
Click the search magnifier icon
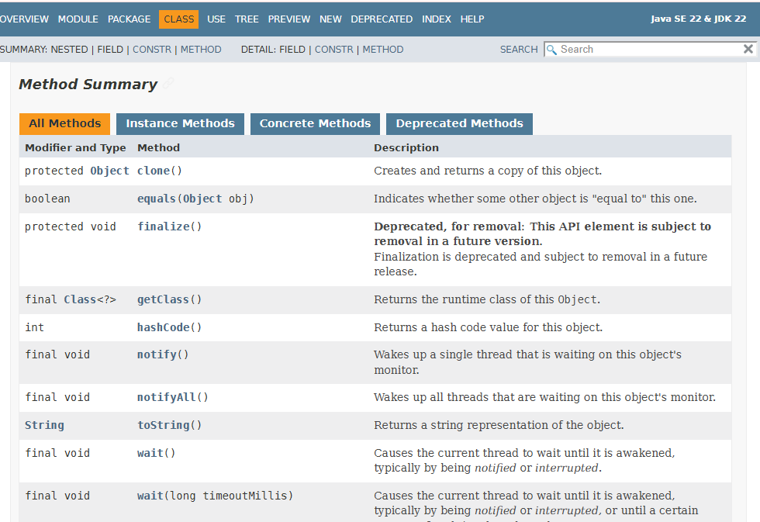551,50
